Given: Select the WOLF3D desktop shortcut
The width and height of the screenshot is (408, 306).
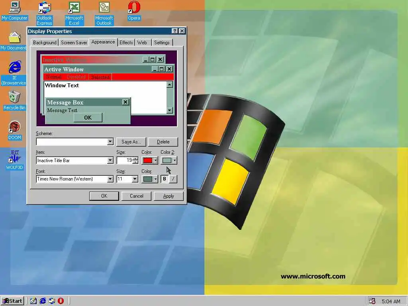Looking at the screenshot, I should (15, 160).
